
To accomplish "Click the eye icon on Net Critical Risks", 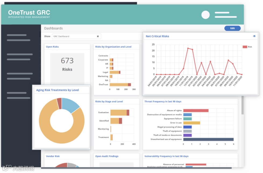I will (x=254, y=36).
